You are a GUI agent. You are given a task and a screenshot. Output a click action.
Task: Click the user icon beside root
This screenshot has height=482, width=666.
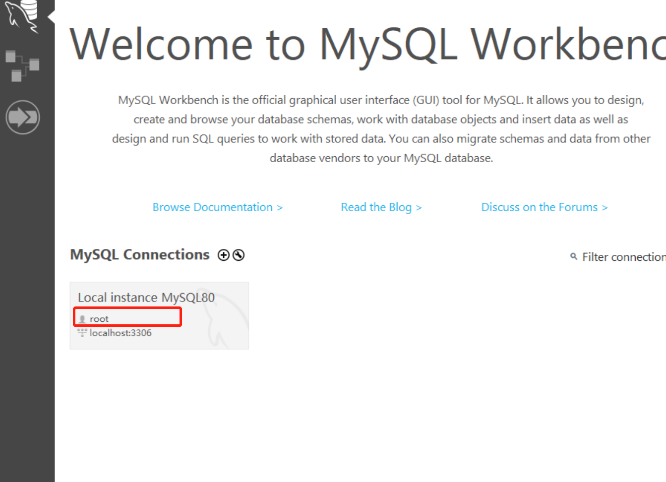click(82, 319)
